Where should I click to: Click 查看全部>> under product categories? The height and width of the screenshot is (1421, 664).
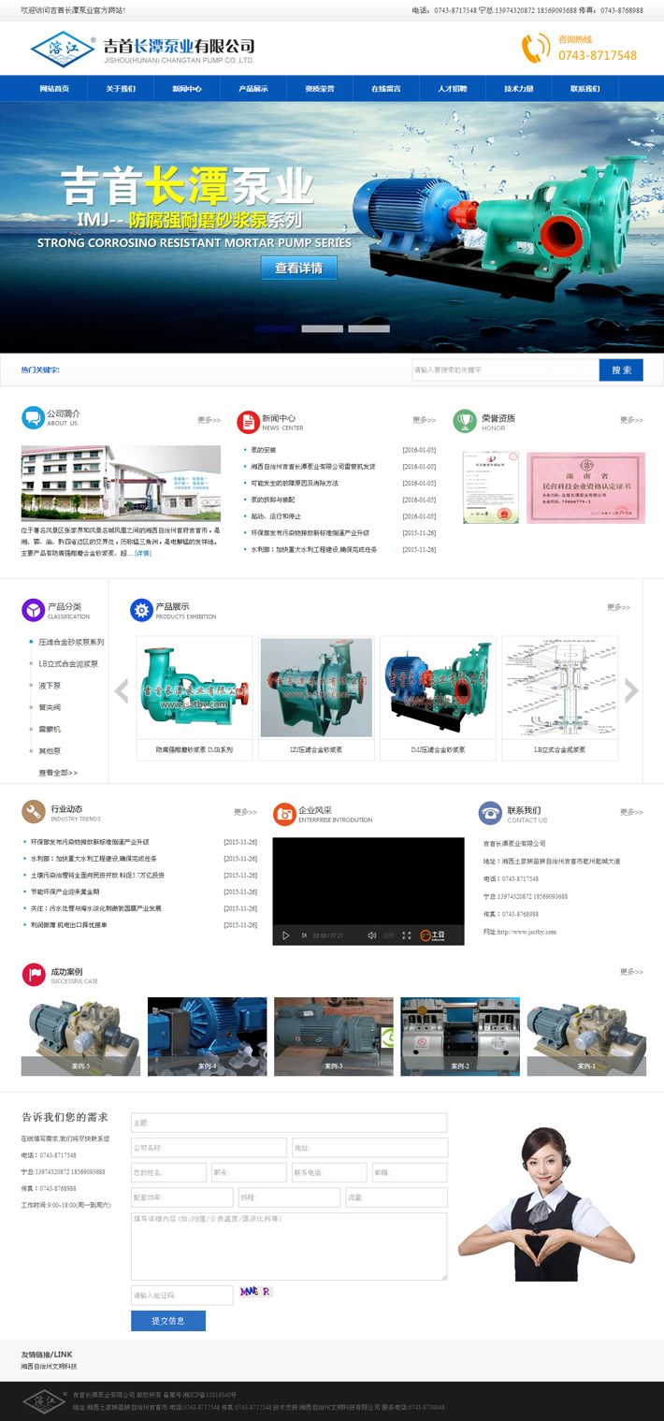pos(58,773)
